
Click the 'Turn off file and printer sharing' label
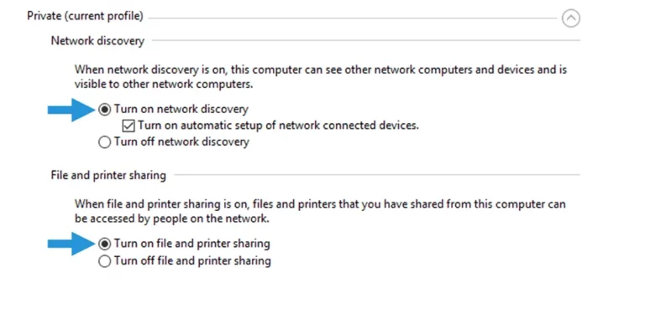[x=192, y=260]
